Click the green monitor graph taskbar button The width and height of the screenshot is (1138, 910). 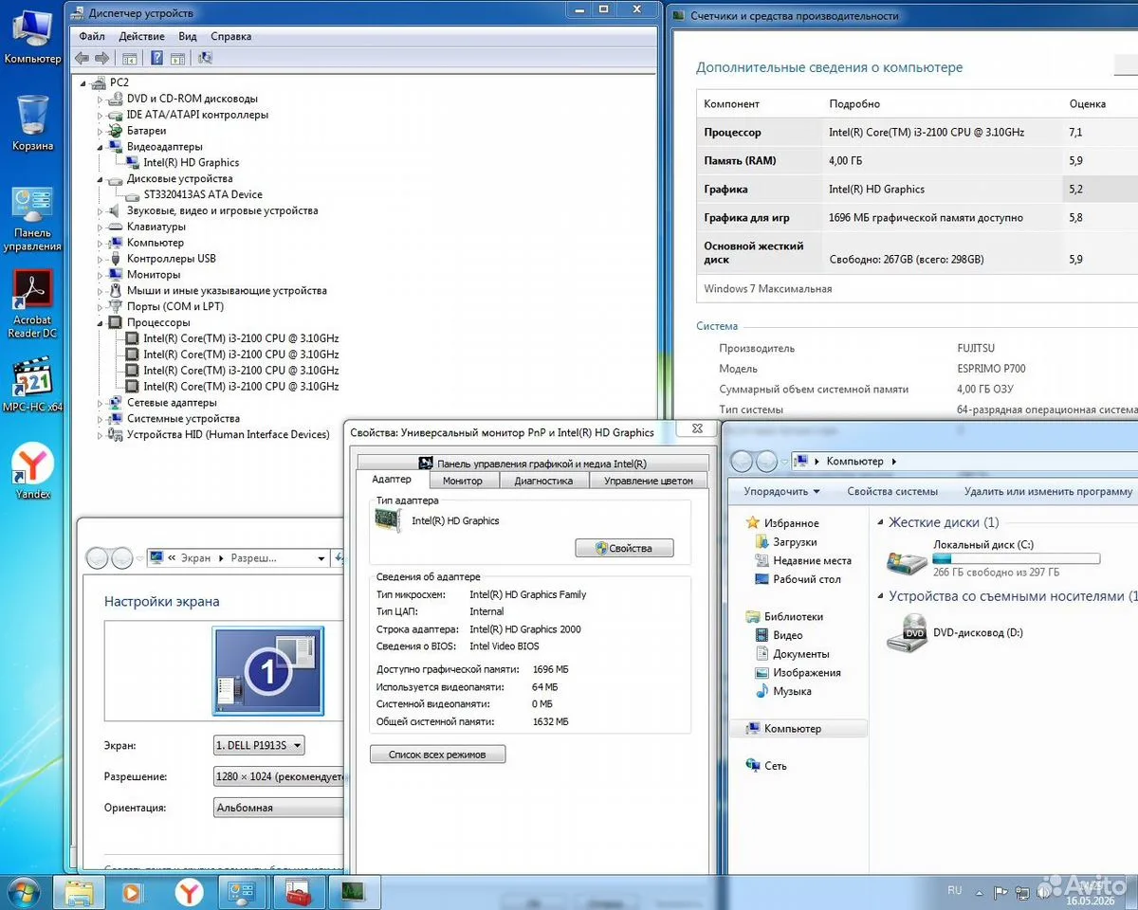(x=354, y=892)
